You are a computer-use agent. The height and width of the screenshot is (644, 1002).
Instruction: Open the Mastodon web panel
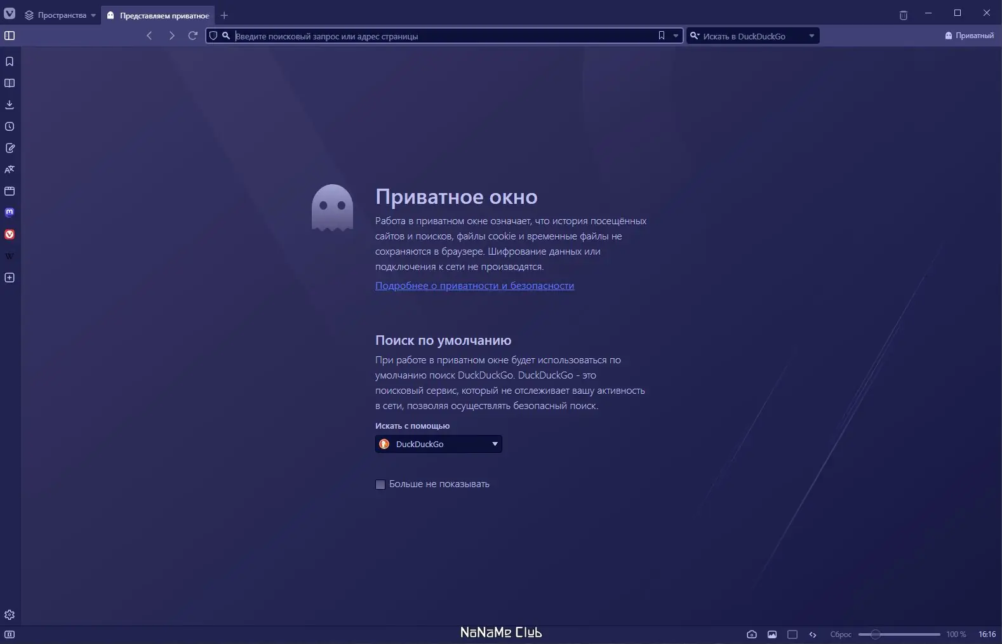coord(10,213)
